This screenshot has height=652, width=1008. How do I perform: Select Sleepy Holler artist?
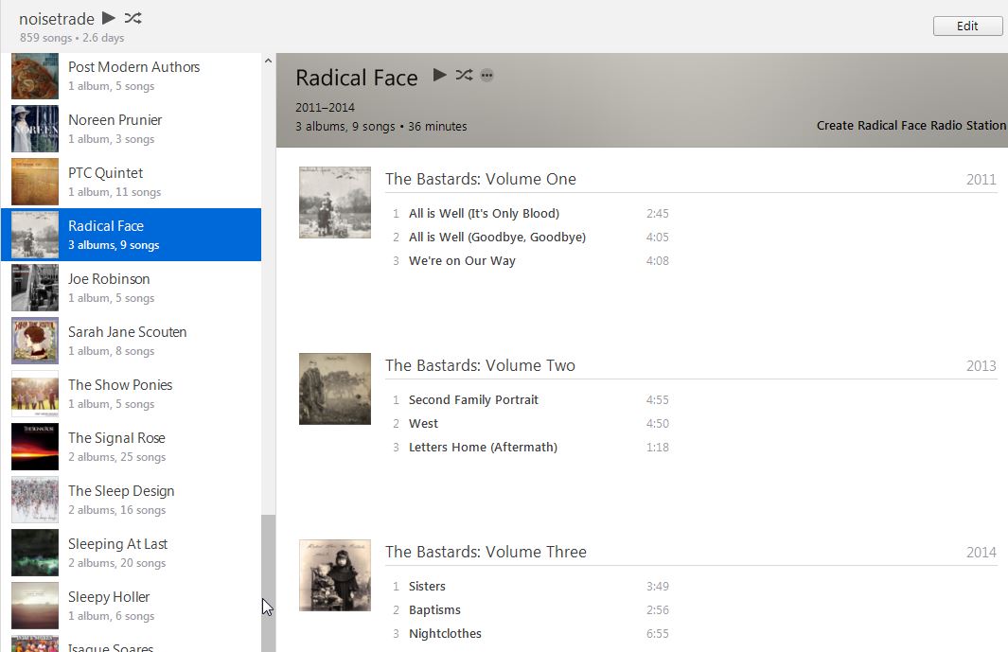132,606
